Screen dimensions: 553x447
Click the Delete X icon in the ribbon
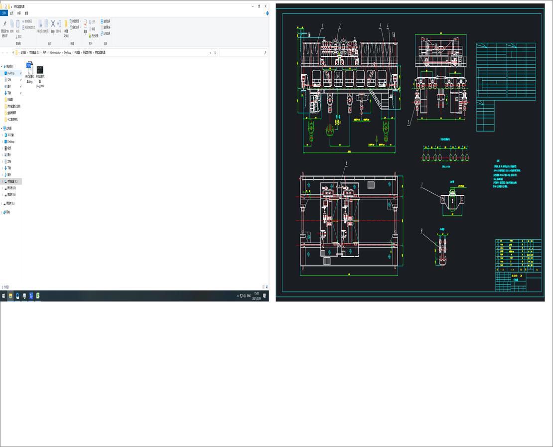click(x=53, y=23)
